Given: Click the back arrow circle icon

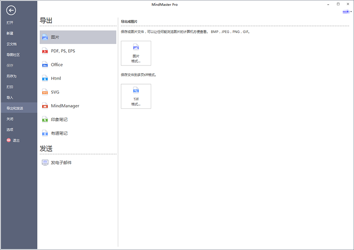Looking at the screenshot, I should [11, 10].
